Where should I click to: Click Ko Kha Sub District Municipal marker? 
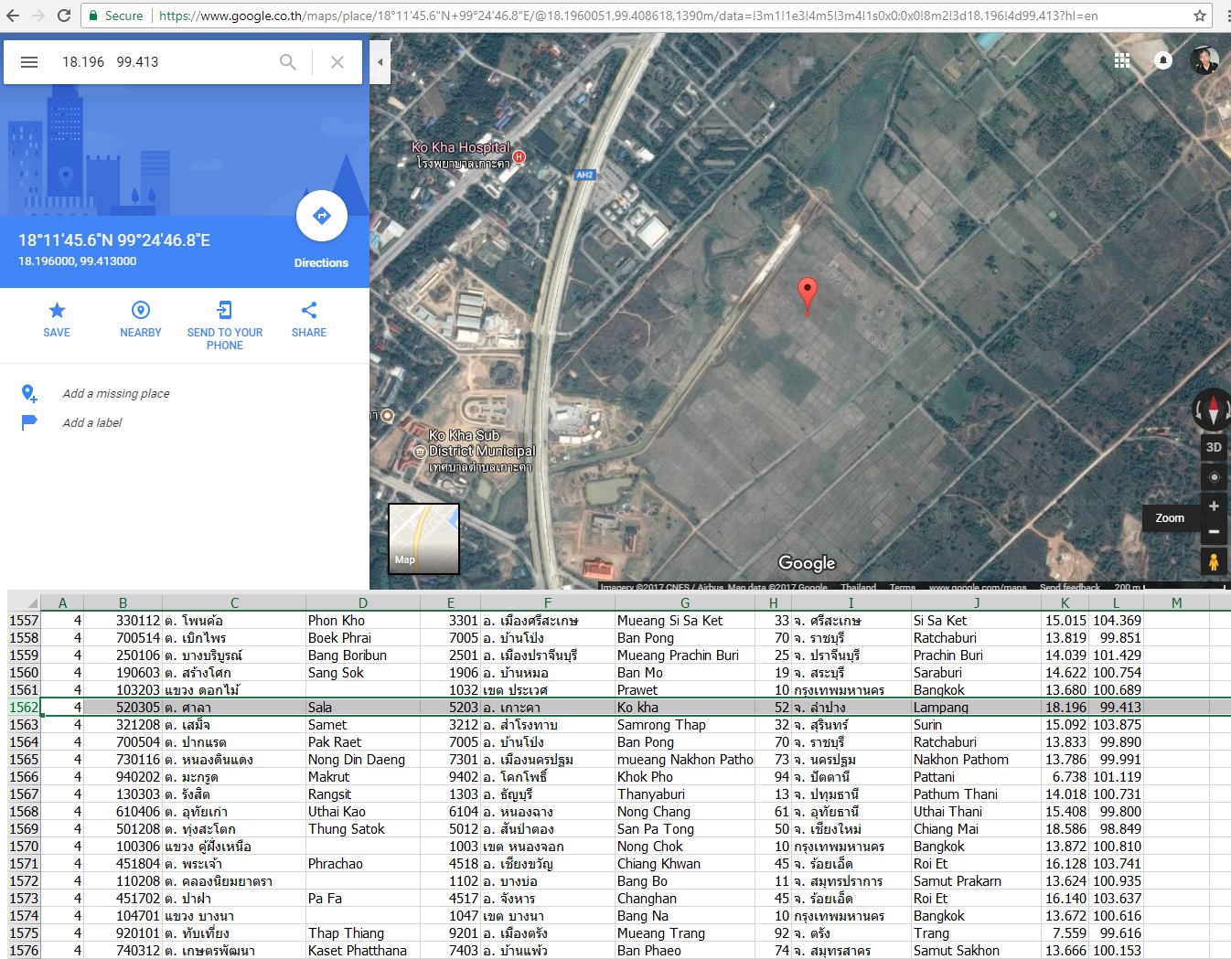pos(420,452)
